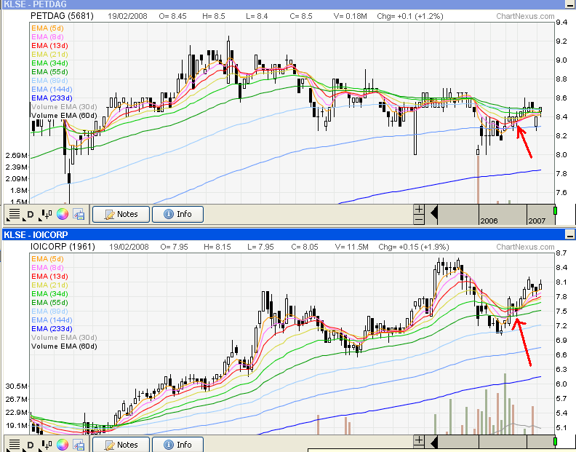This screenshot has height=452, width=576.
Task: Open the color wheel on PETDAG chart
Action: 63,214
